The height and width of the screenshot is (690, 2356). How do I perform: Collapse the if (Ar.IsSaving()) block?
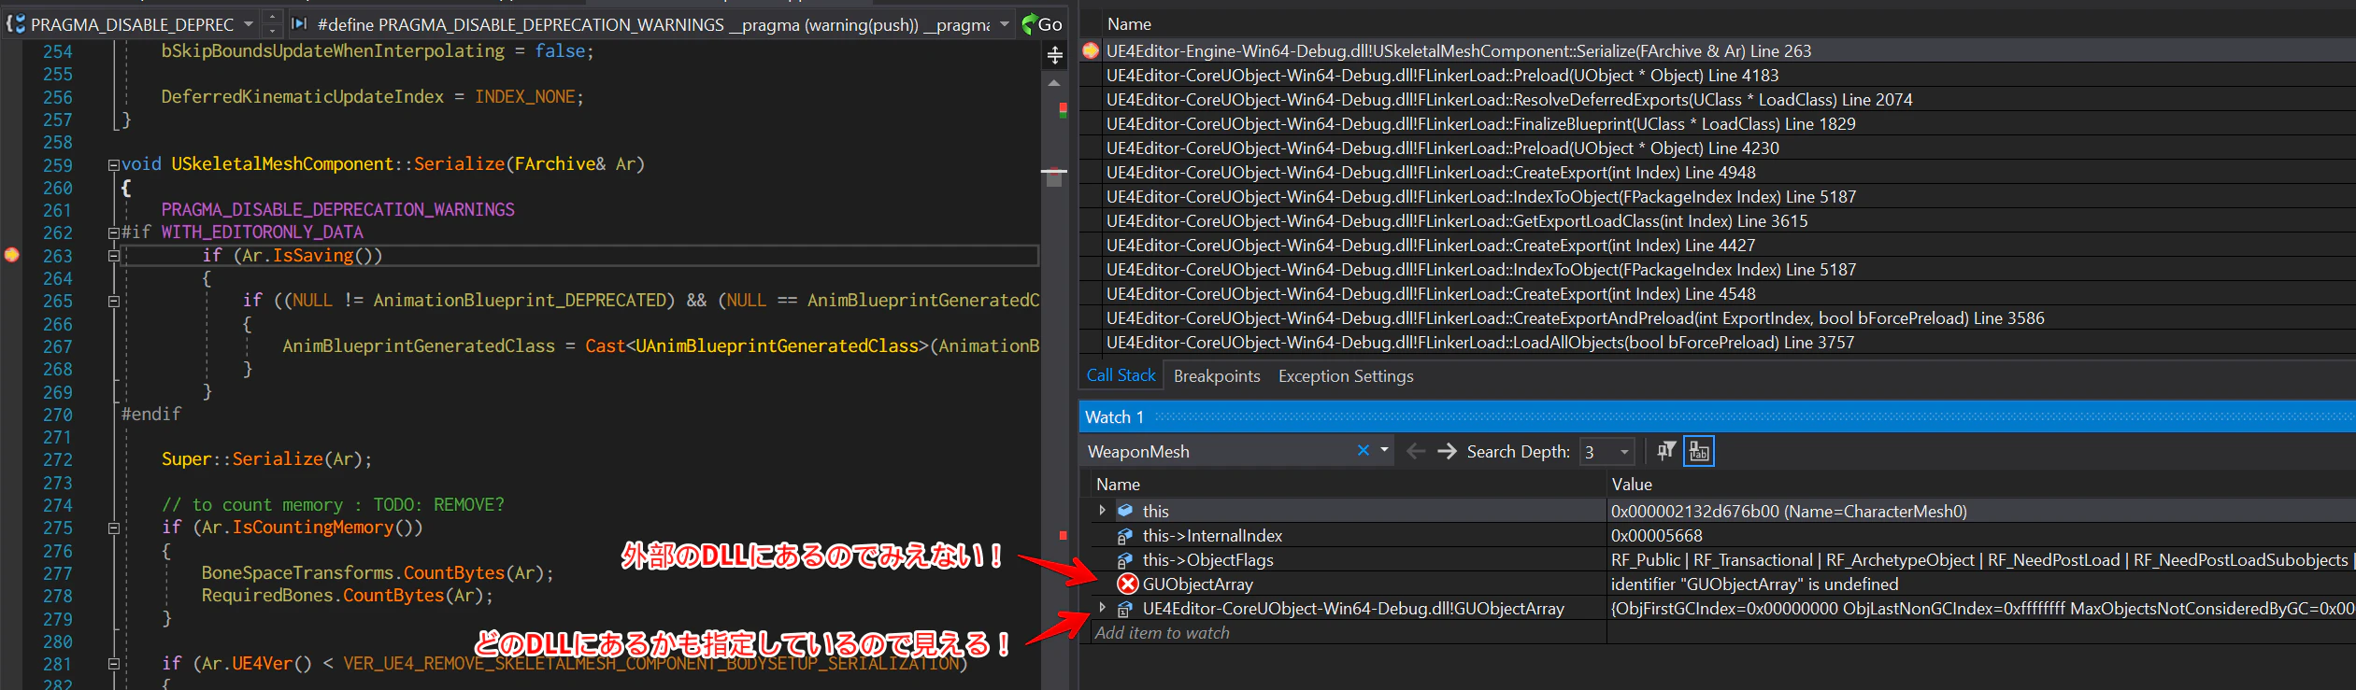[114, 255]
